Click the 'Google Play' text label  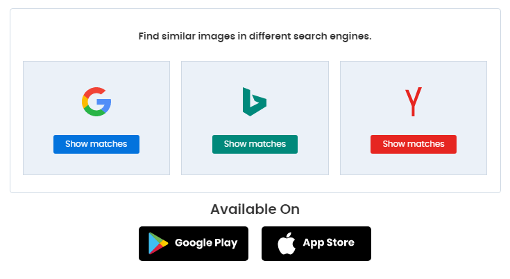[x=205, y=243]
